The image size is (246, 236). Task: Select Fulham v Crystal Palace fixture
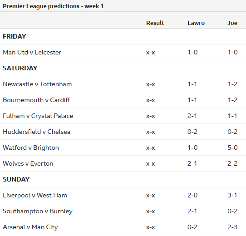pyautogui.click(x=38, y=116)
